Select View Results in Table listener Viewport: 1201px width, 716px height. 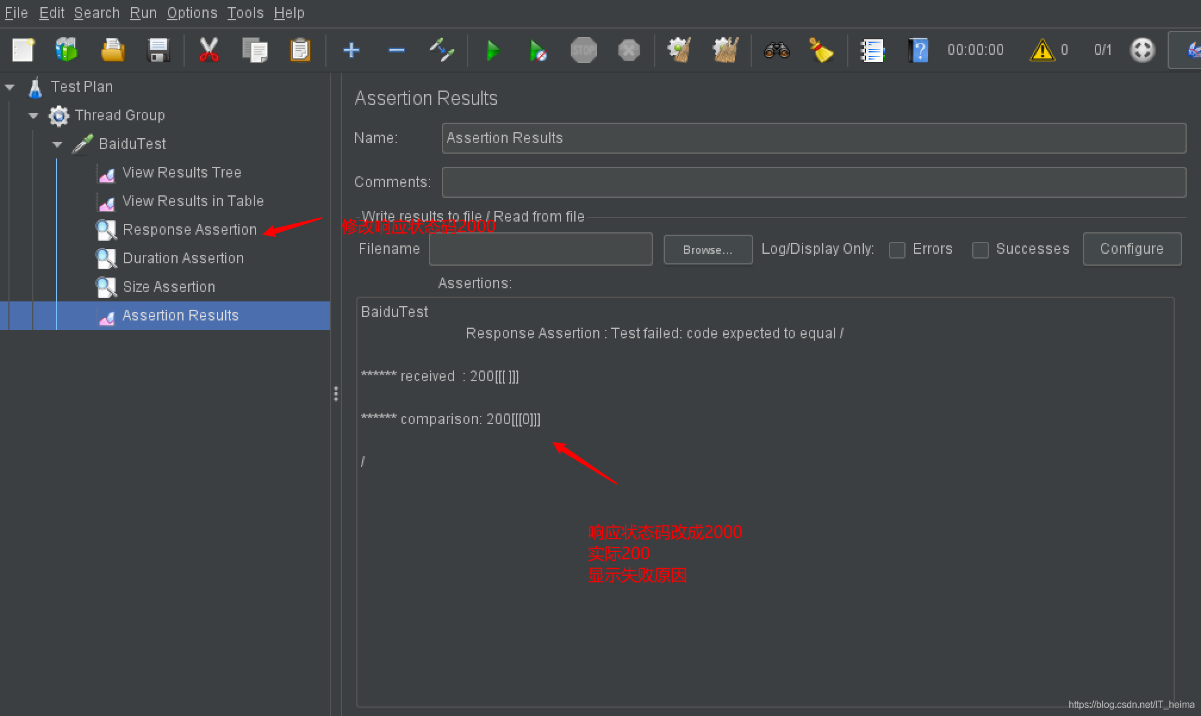click(x=193, y=201)
